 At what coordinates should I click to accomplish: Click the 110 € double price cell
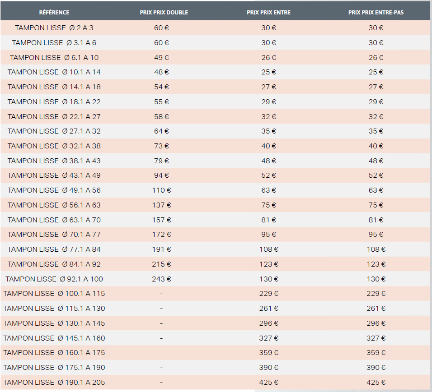tap(161, 190)
